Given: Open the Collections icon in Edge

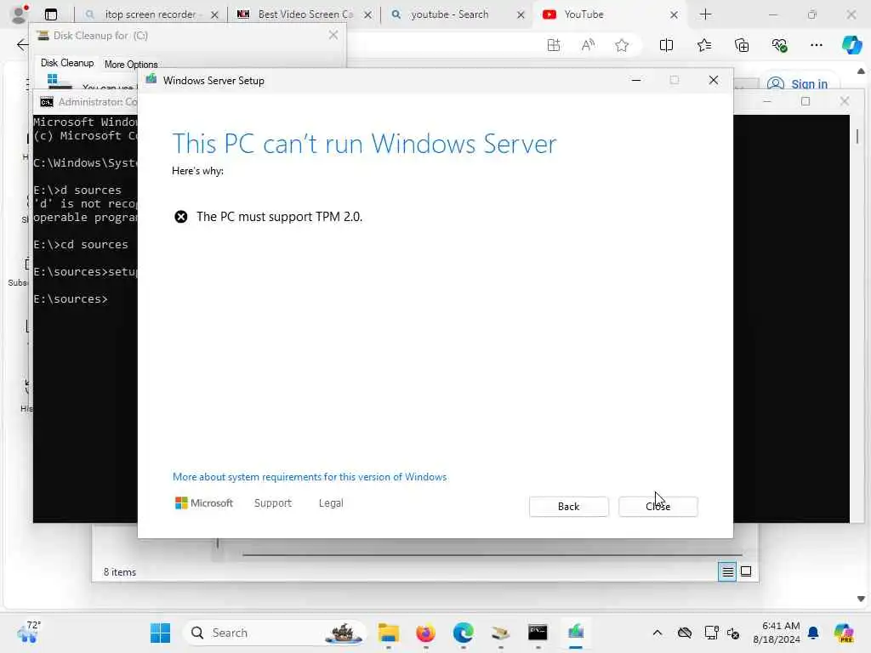Looking at the screenshot, I should (742, 45).
